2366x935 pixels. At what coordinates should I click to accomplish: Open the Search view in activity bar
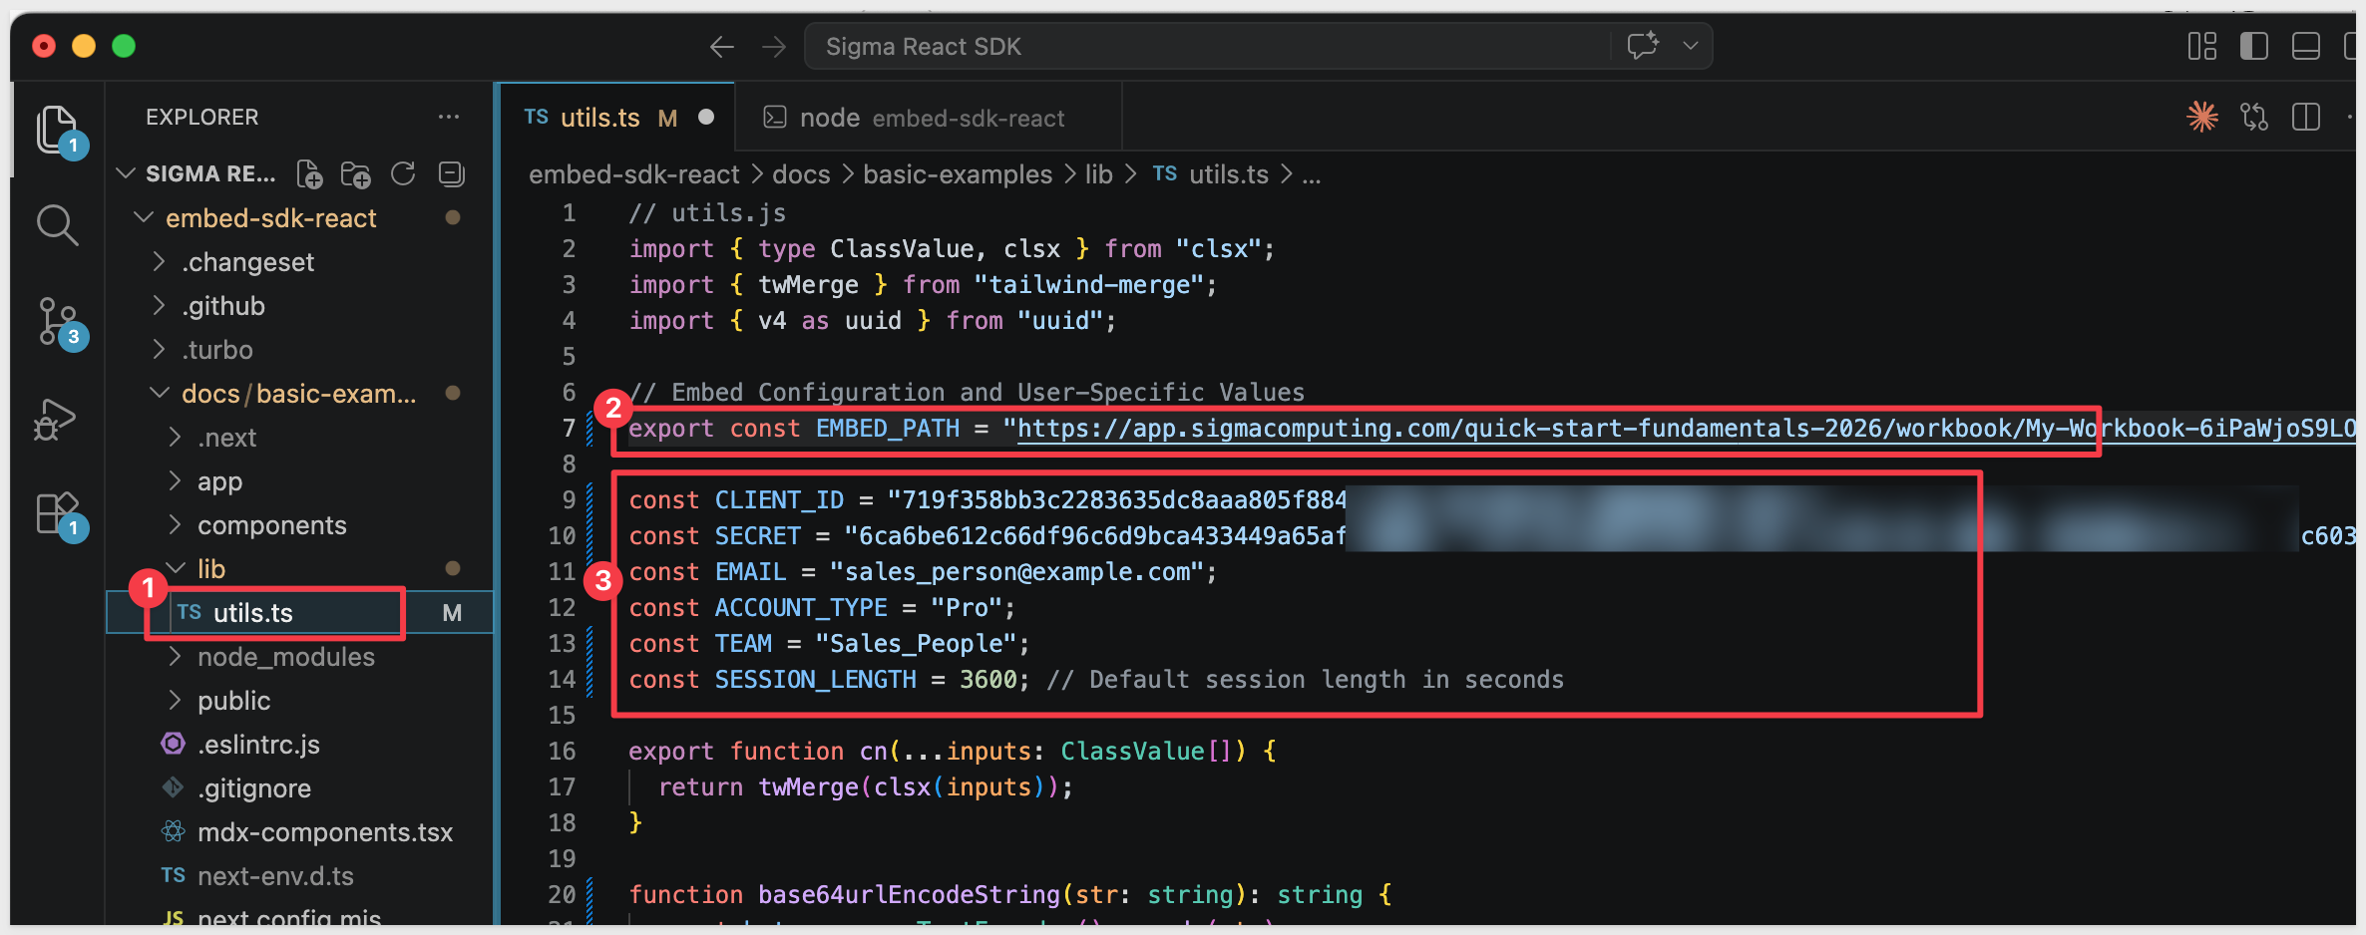pos(57,225)
